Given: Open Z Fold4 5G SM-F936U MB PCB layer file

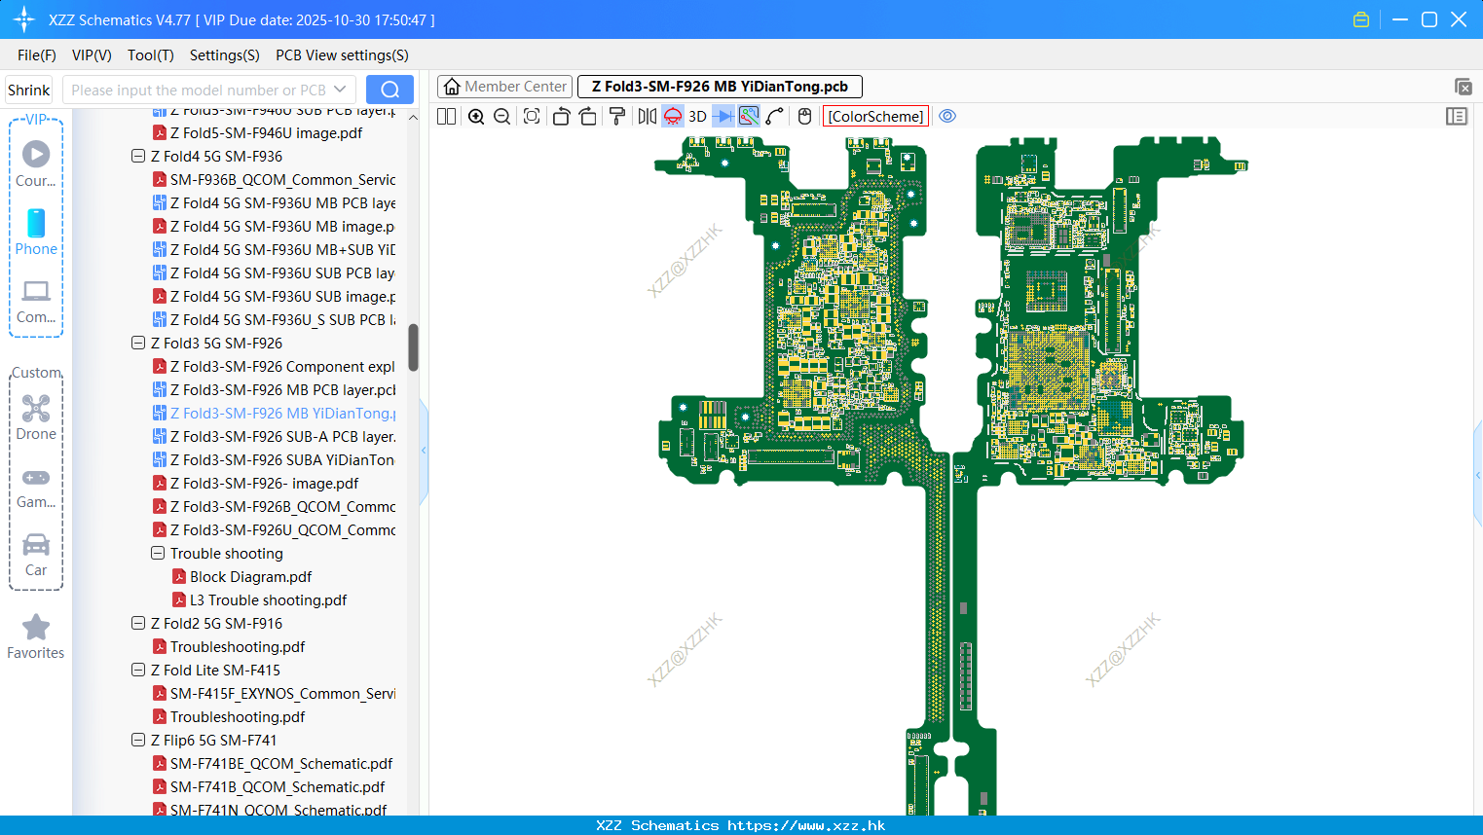Looking at the screenshot, I should tap(274, 202).
